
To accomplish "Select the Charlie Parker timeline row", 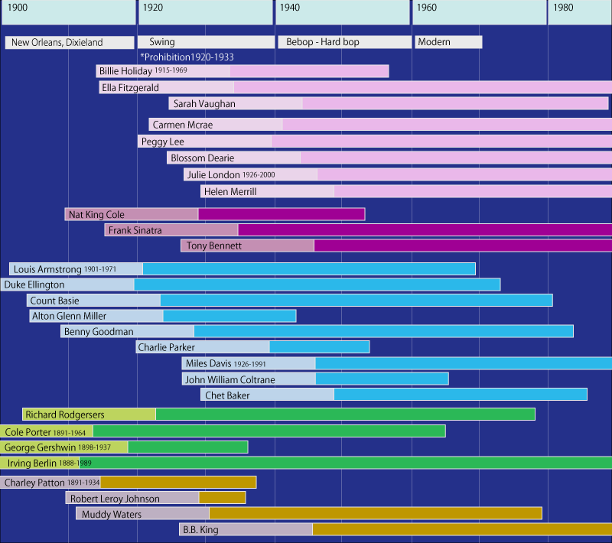I will click(x=252, y=346).
